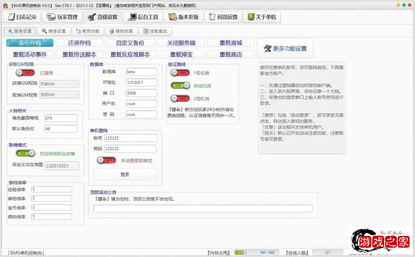Open the 常用功能 common functions panel
415x257 pixels.
click(88, 31)
